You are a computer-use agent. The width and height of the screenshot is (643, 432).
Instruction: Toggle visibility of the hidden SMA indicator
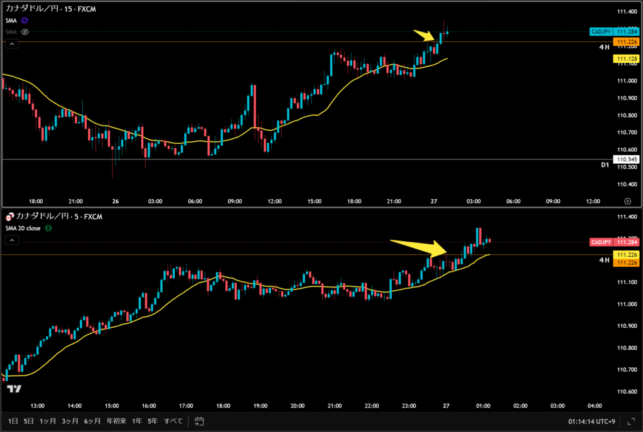coord(25,31)
